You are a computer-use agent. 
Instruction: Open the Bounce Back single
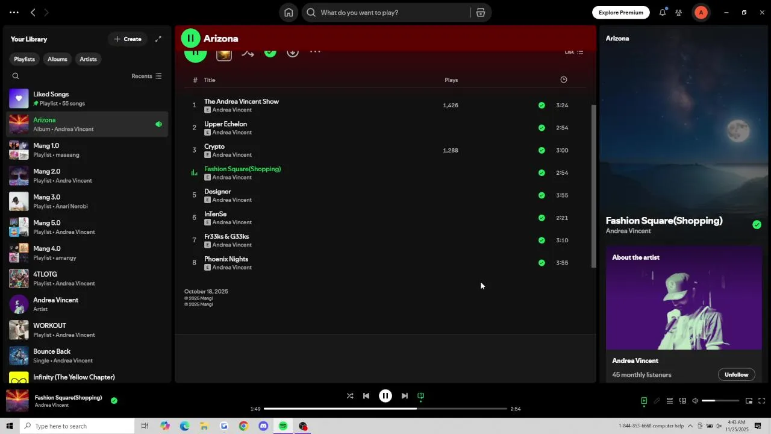click(x=87, y=356)
